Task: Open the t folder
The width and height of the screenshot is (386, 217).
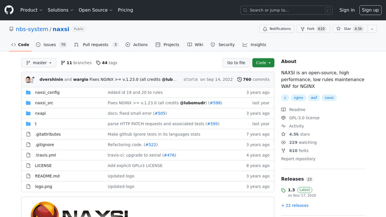Action: click(36, 124)
